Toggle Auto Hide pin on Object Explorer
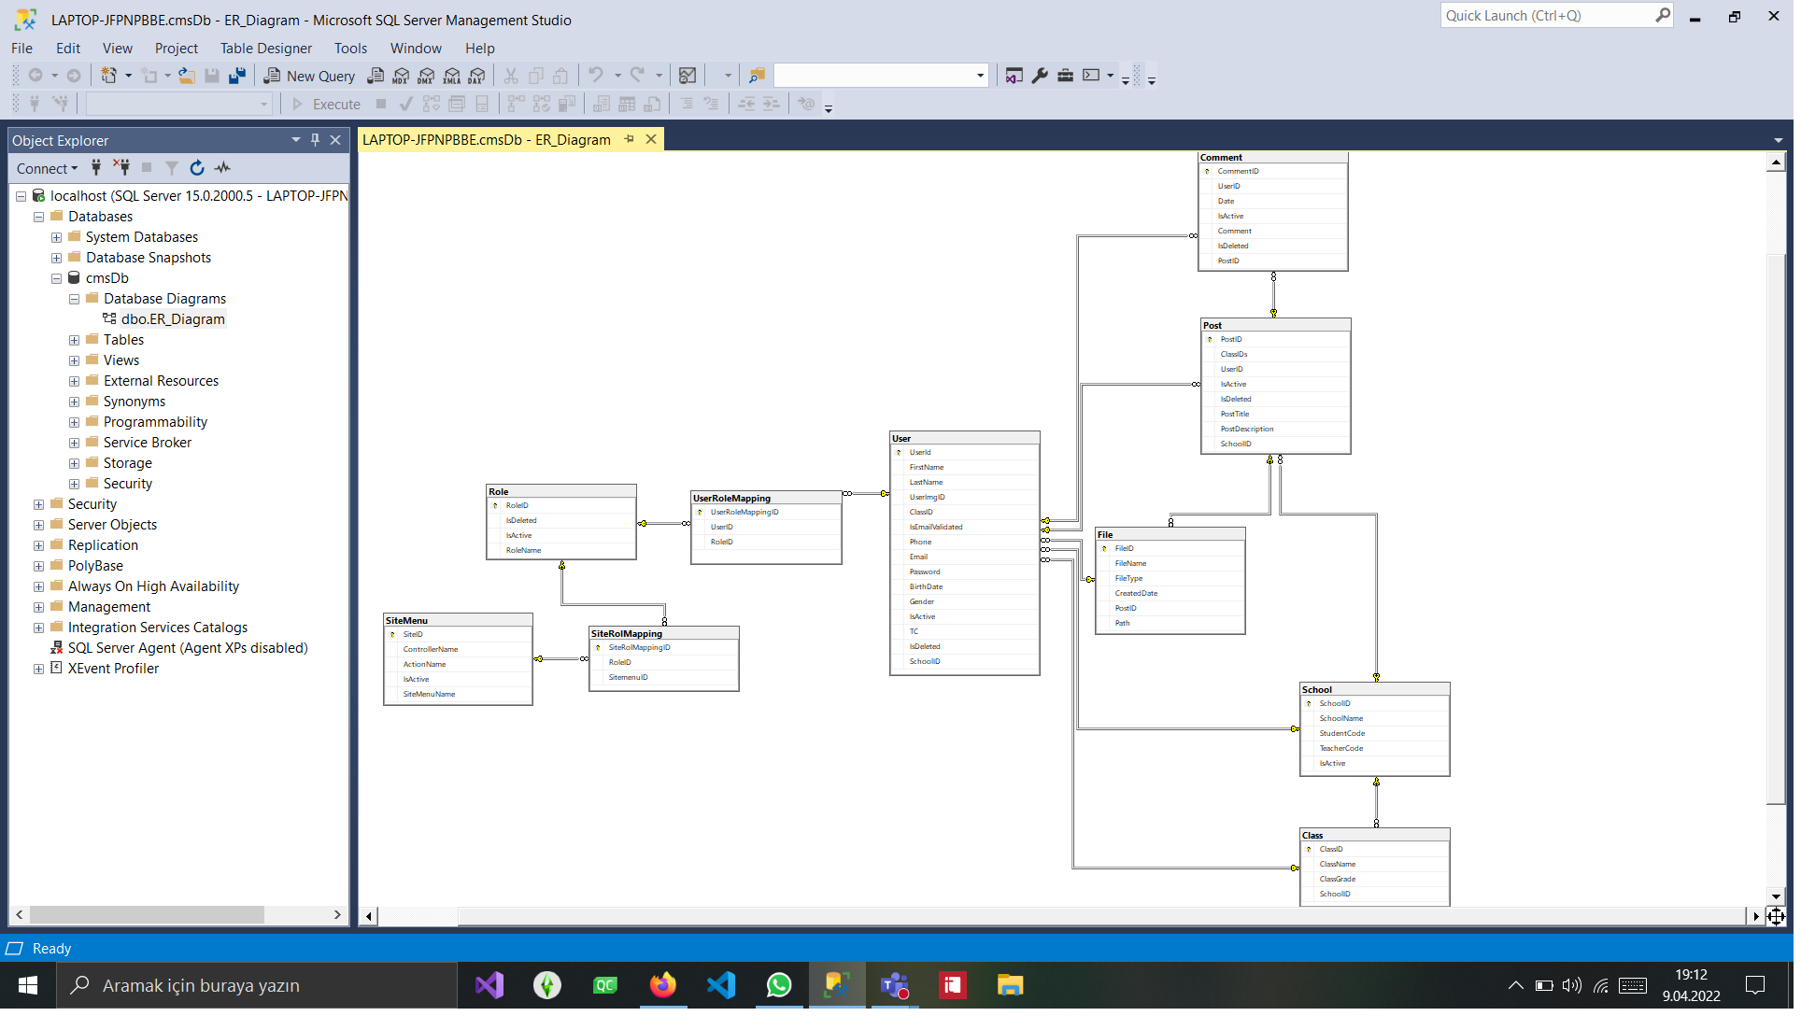 point(315,140)
